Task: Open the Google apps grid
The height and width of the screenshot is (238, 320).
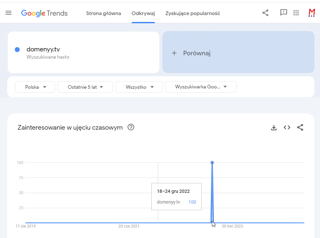Action: 296,13
